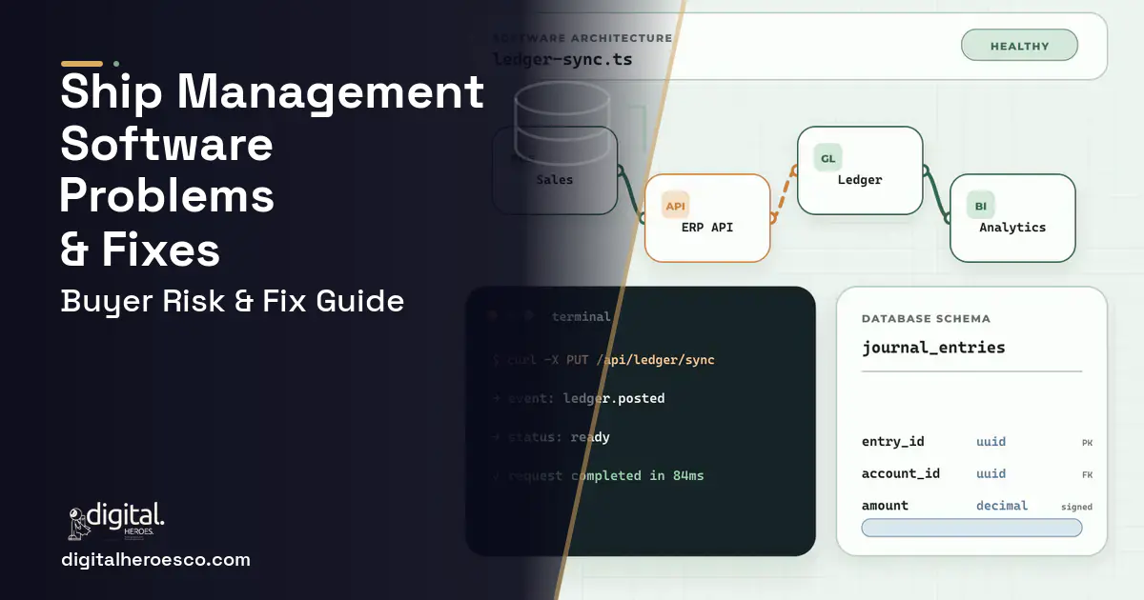
Task: Click the uuid type of account_id
Action: click(x=991, y=473)
